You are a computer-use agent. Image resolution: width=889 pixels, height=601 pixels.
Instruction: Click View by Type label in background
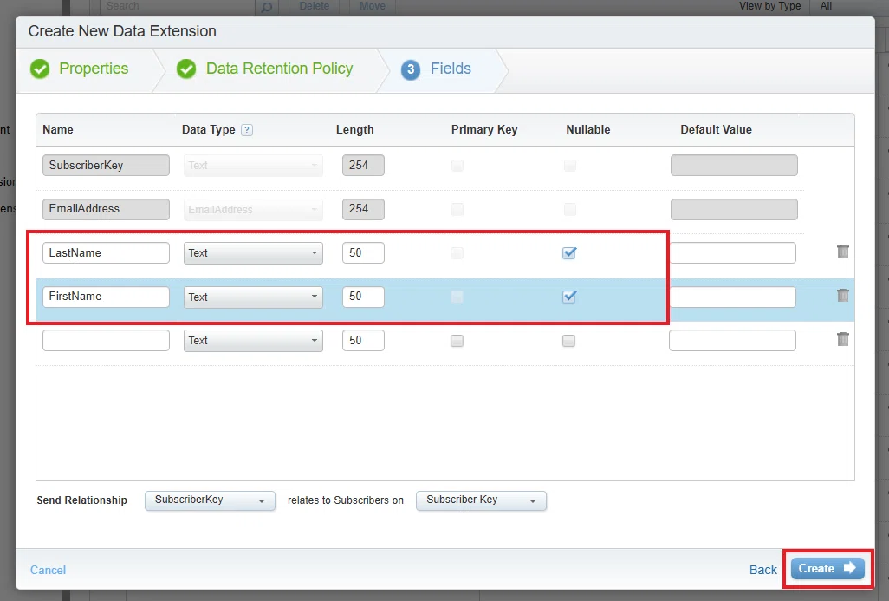(x=770, y=6)
